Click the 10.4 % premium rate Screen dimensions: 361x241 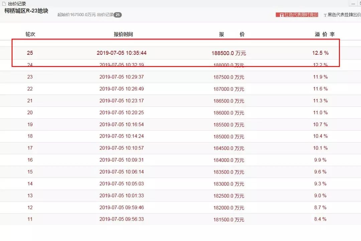tap(321, 136)
